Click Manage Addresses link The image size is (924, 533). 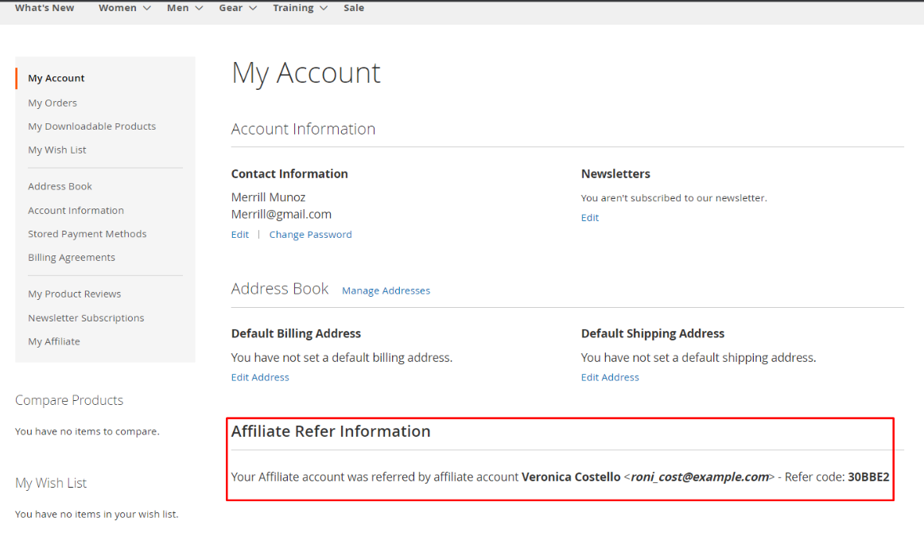386,290
